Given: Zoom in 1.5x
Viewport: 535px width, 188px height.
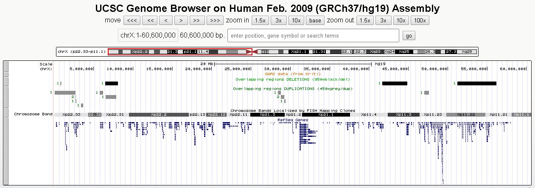Looking at the screenshot, I should 260,20.
